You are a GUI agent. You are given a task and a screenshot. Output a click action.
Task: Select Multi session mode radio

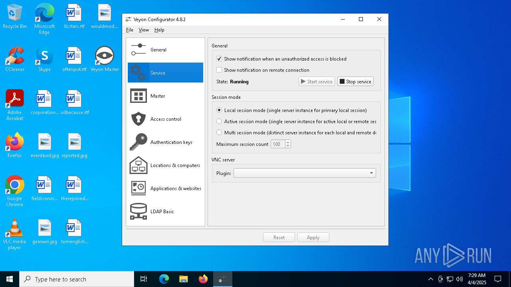click(219, 132)
